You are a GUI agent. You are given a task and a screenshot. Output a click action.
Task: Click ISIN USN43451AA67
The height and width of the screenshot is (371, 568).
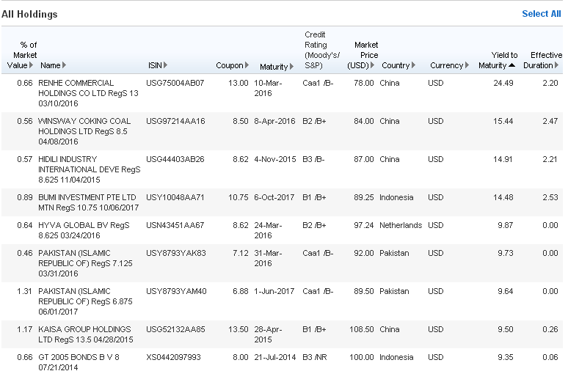tap(175, 225)
